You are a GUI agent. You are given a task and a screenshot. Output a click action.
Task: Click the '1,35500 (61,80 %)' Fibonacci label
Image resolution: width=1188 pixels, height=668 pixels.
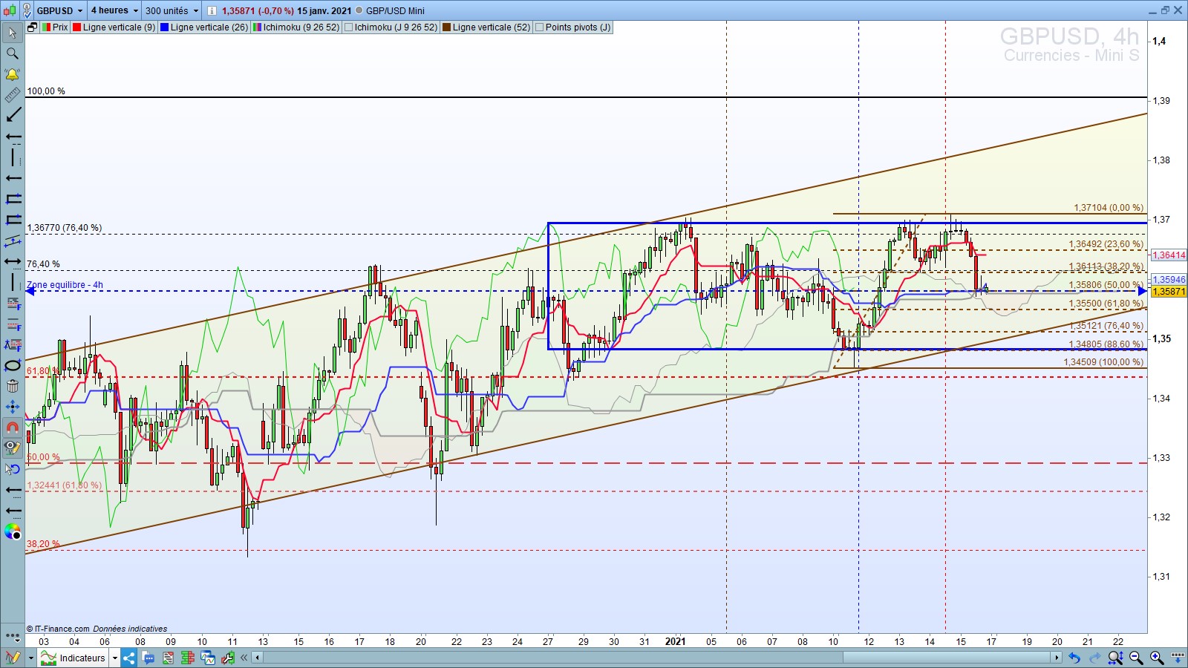click(x=1106, y=304)
